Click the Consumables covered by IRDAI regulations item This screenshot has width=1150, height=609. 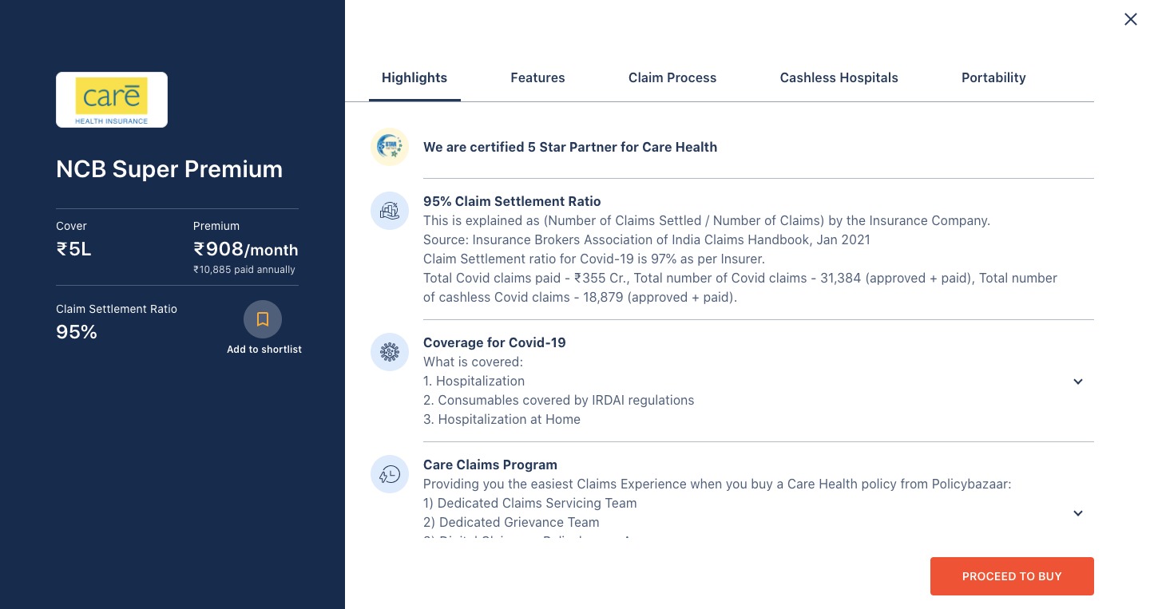tap(559, 400)
